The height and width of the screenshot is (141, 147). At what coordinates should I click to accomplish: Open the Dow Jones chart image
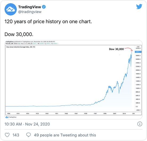73,80
